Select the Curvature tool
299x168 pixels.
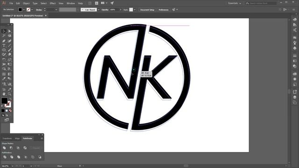[x=9, y=41]
